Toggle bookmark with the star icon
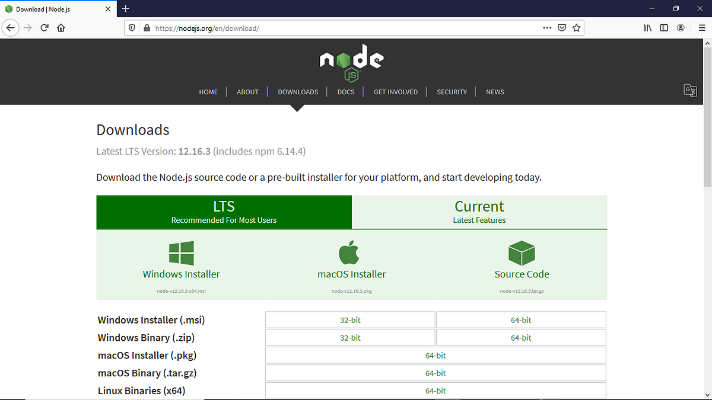This screenshot has height=400, width=712. tap(576, 27)
